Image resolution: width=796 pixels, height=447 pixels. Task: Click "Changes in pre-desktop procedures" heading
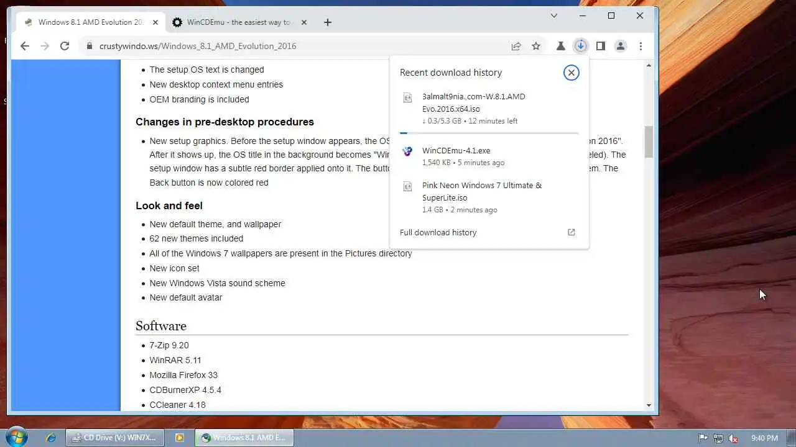pyautogui.click(x=224, y=122)
